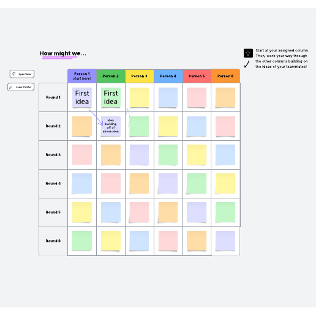Image resolution: width=316 pixels, height=316 pixels.
Task: Click the curved black arrow under lightbulb
Action: pyautogui.click(x=247, y=64)
